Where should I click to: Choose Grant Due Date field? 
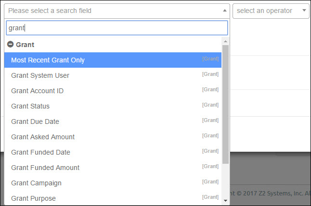tap(113, 121)
